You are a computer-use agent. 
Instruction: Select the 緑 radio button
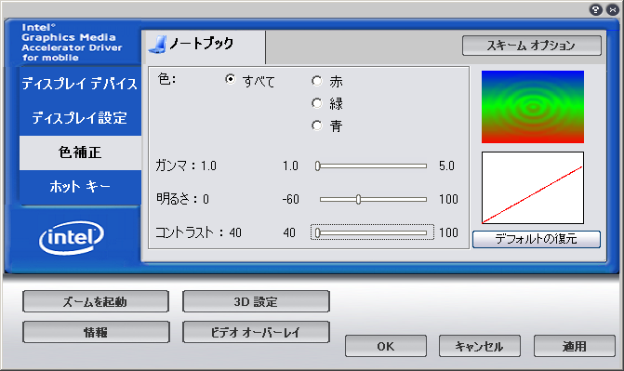click(317, 103)
